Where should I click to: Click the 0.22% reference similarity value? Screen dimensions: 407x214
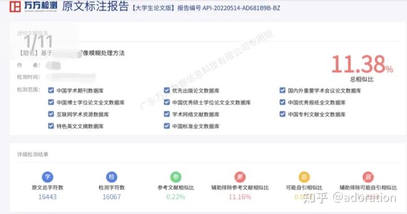[x=176, y=197]
